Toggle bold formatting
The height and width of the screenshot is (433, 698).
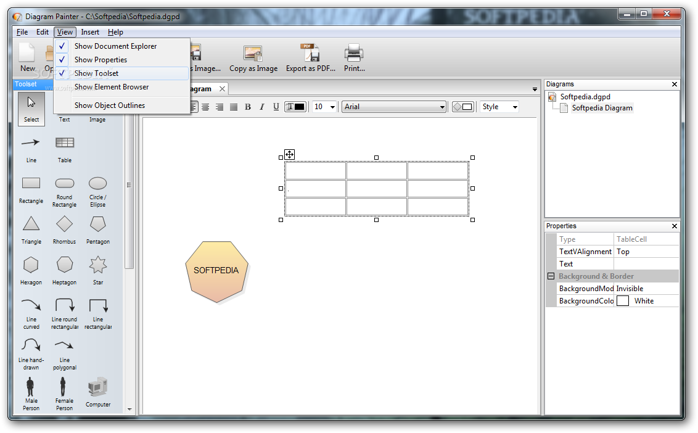pyautogui.click(x=248, y=107)
